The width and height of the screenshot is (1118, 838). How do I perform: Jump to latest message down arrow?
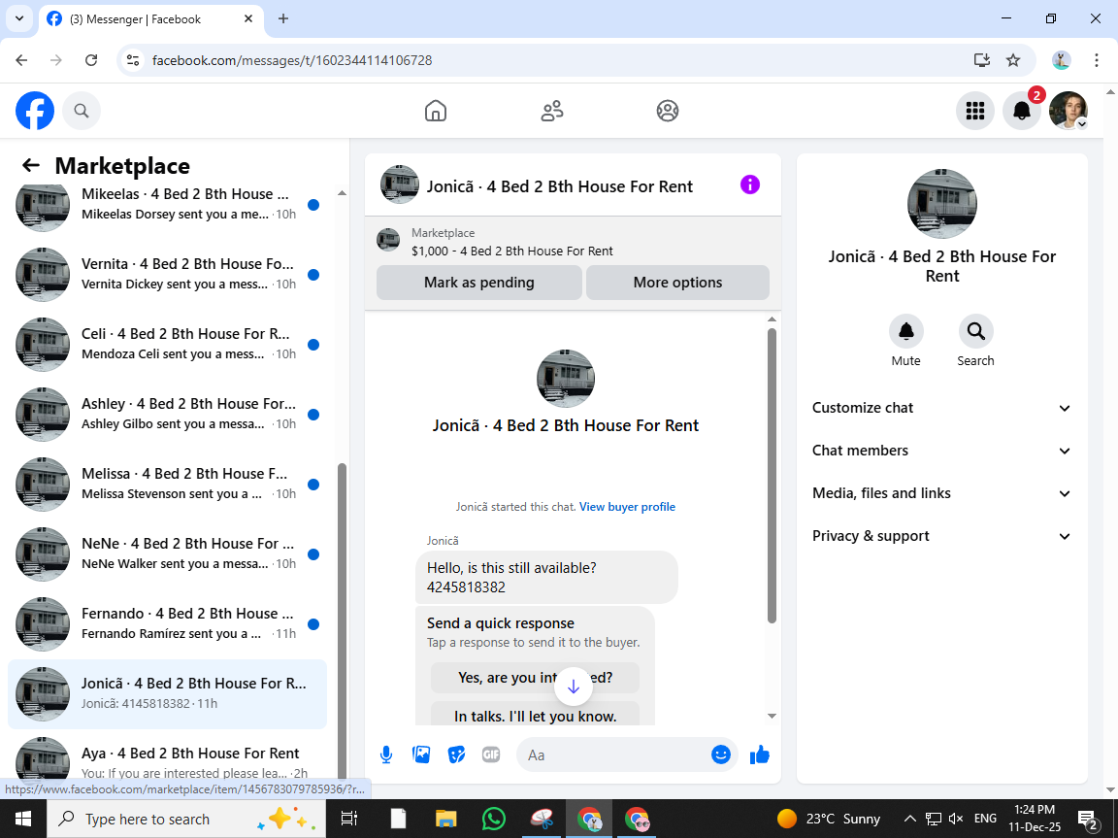pos(574,687)
